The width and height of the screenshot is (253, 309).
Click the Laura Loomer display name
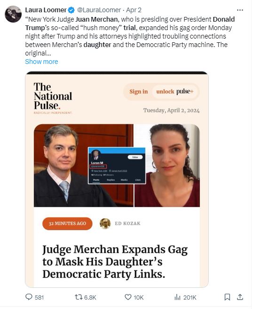pyautogui.click(x=46, y=10)
